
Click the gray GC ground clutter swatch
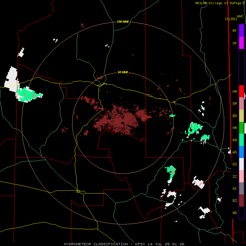pyautogui.click(x=241, y=188)
